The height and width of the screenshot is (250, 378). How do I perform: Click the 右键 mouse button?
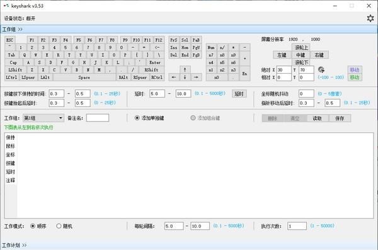(x=319, y=55)
